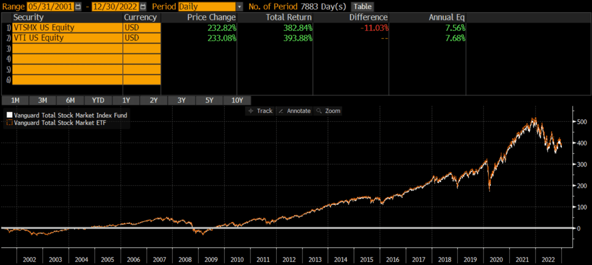Select the 5Y period tab
This screenshot has width=592, height=265.
[x=209, y=100]
